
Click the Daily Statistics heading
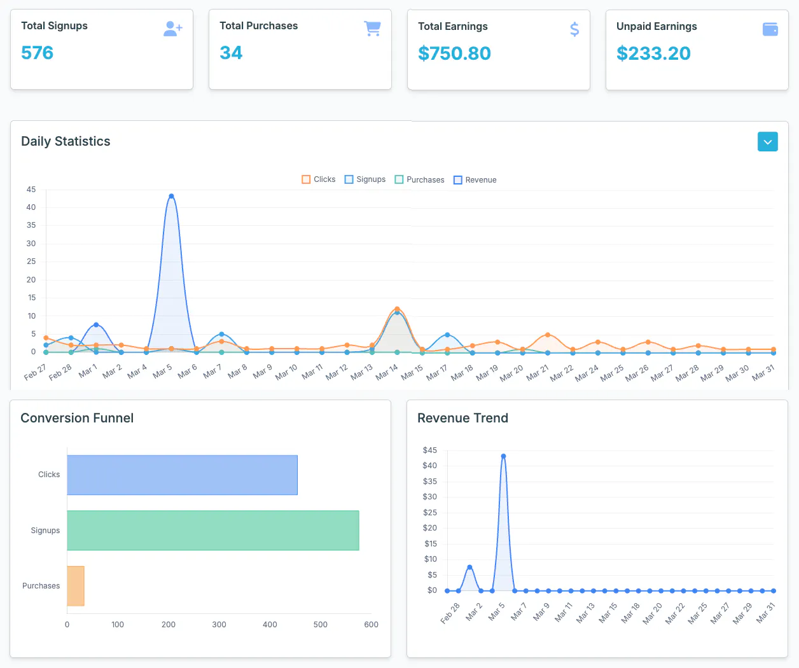point(66,141)
